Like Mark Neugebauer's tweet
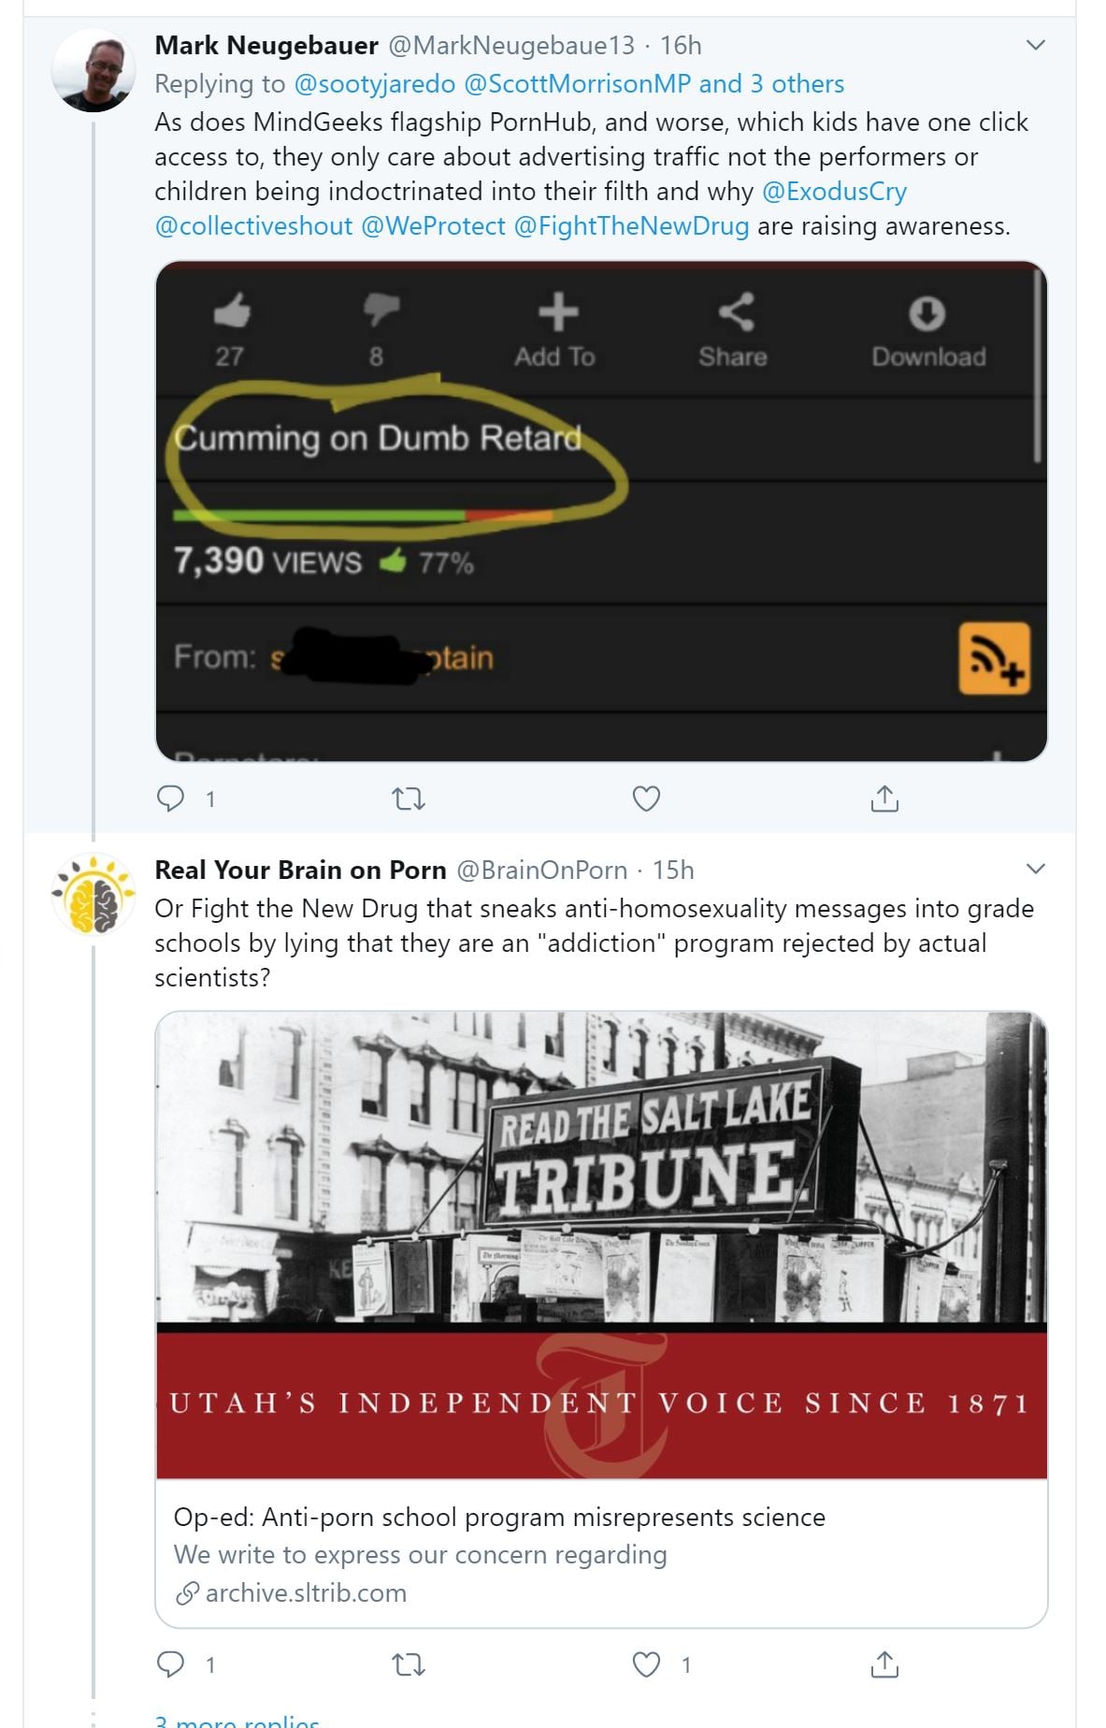 coord(646,799)
